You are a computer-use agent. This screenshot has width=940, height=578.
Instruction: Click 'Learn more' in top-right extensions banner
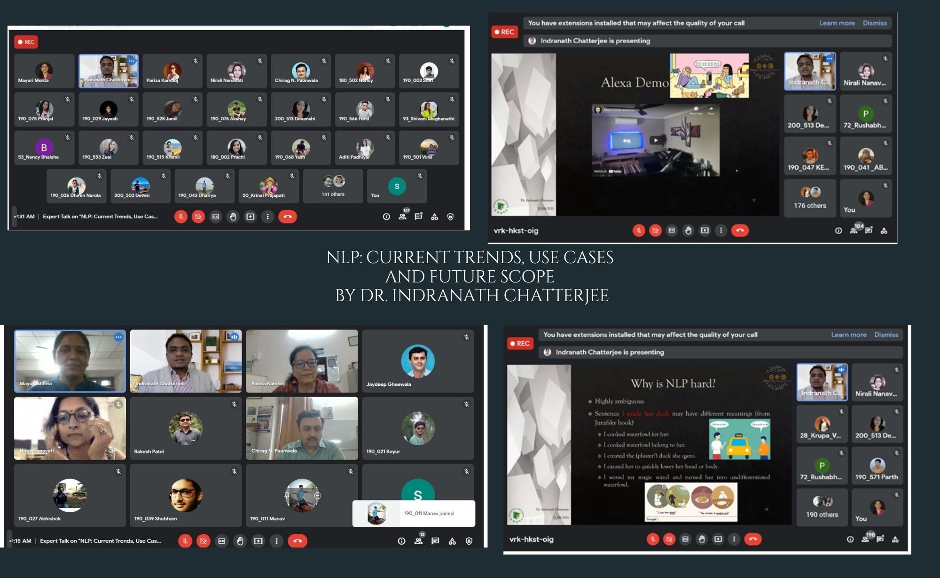tap(837, 23)
